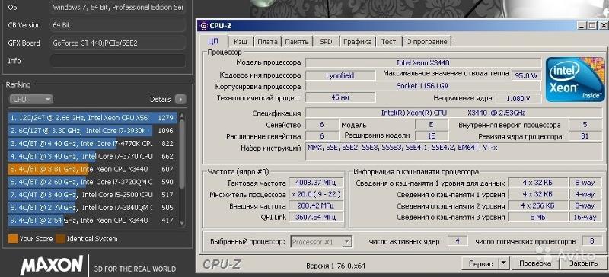
Task: Select ranking row 1 Intel Xeon X56 1279
Action: (x=93, y=118)
